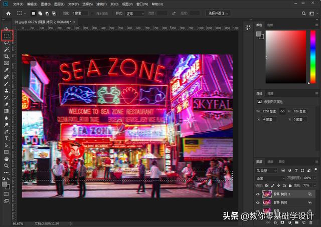This screenshot has width=321, height=227.
Task: Open the layer blend mode dropdown
Action: (x=270, y=178)
